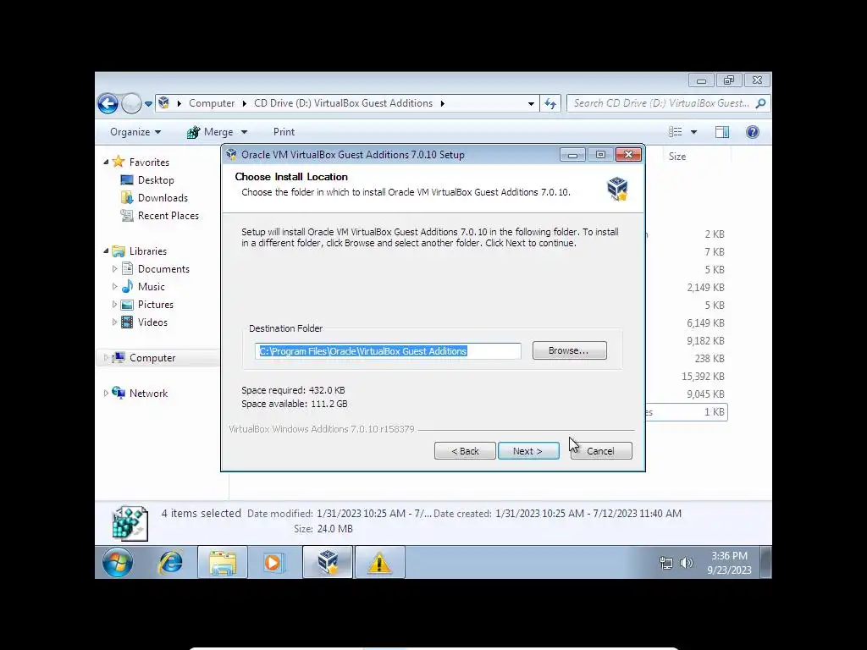Screen dimensions: 867x650
Task: Click the Destination Folder path field
Action: click(388, 351)
